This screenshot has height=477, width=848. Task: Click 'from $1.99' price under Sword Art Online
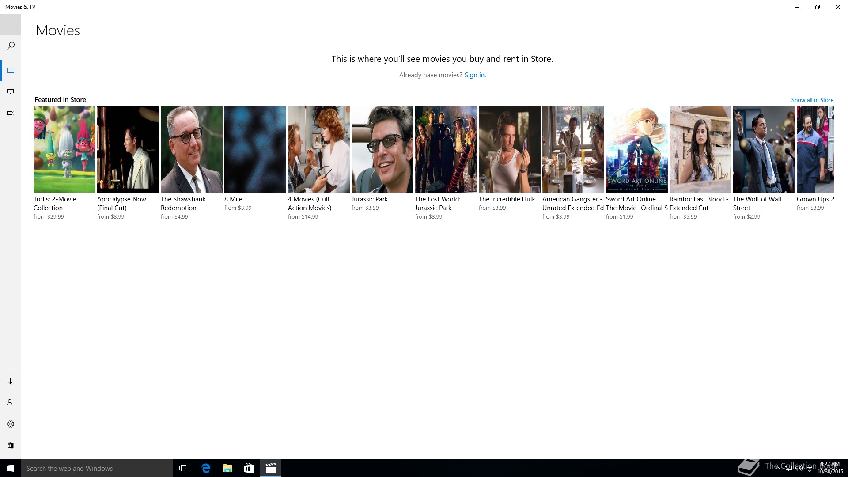[x=620, y=217]
